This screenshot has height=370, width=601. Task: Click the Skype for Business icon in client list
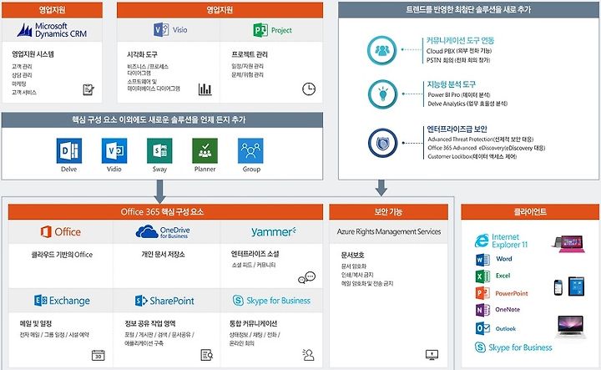click(x=480, y=347)
